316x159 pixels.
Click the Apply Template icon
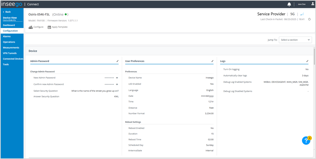pyautogui.click(x=49, y=27)
